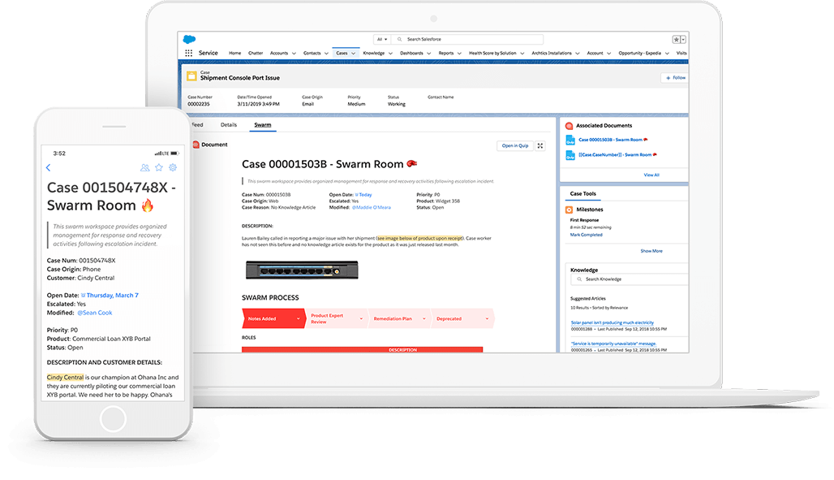
Task: Tap the star icon on phone
Action: click(x=159, y=167)
